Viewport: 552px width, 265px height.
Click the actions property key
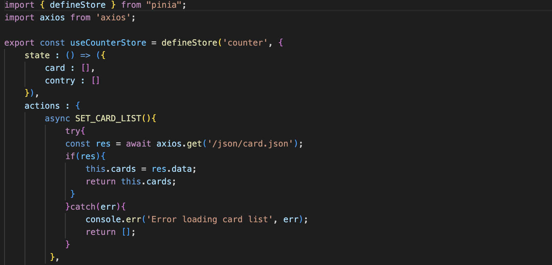click(x=42, y=106)
